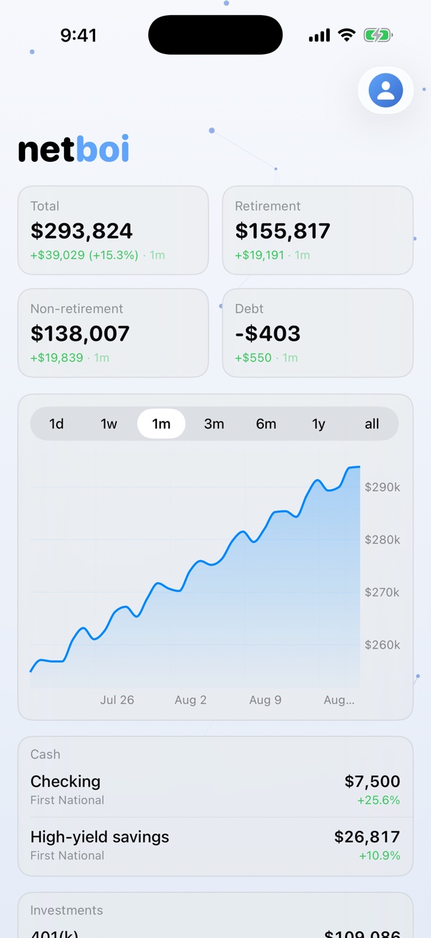Switch chart to 6m range
The image size is (431, 938).
(266, 424)
